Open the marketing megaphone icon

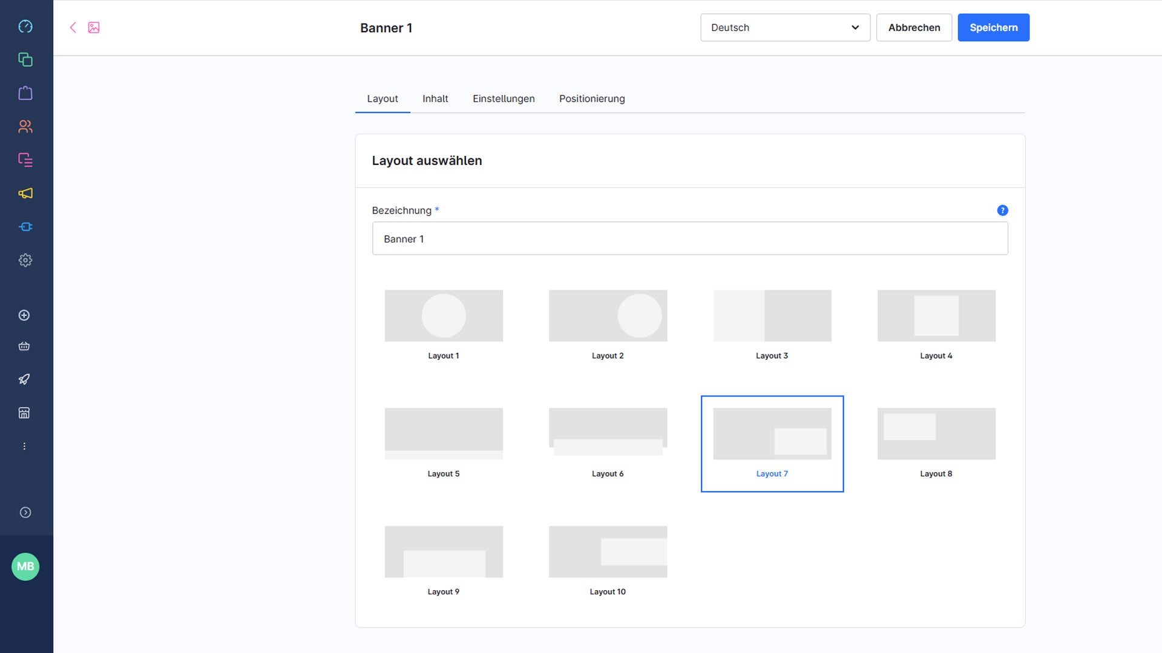25,193
